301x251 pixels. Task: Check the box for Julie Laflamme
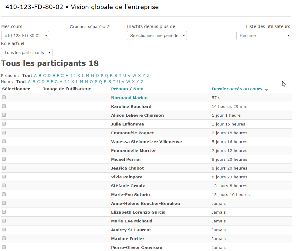4,124
